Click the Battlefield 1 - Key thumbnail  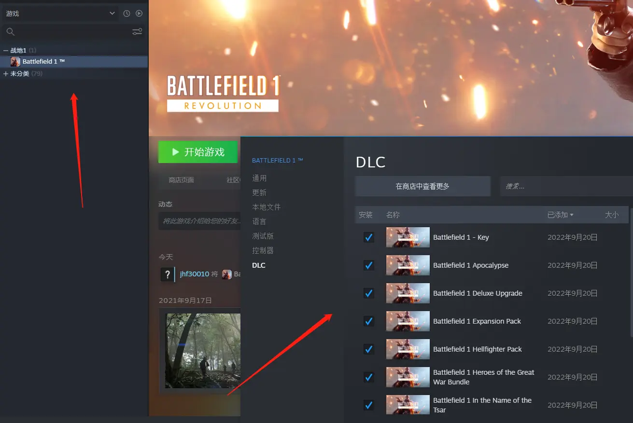[408, 237]
